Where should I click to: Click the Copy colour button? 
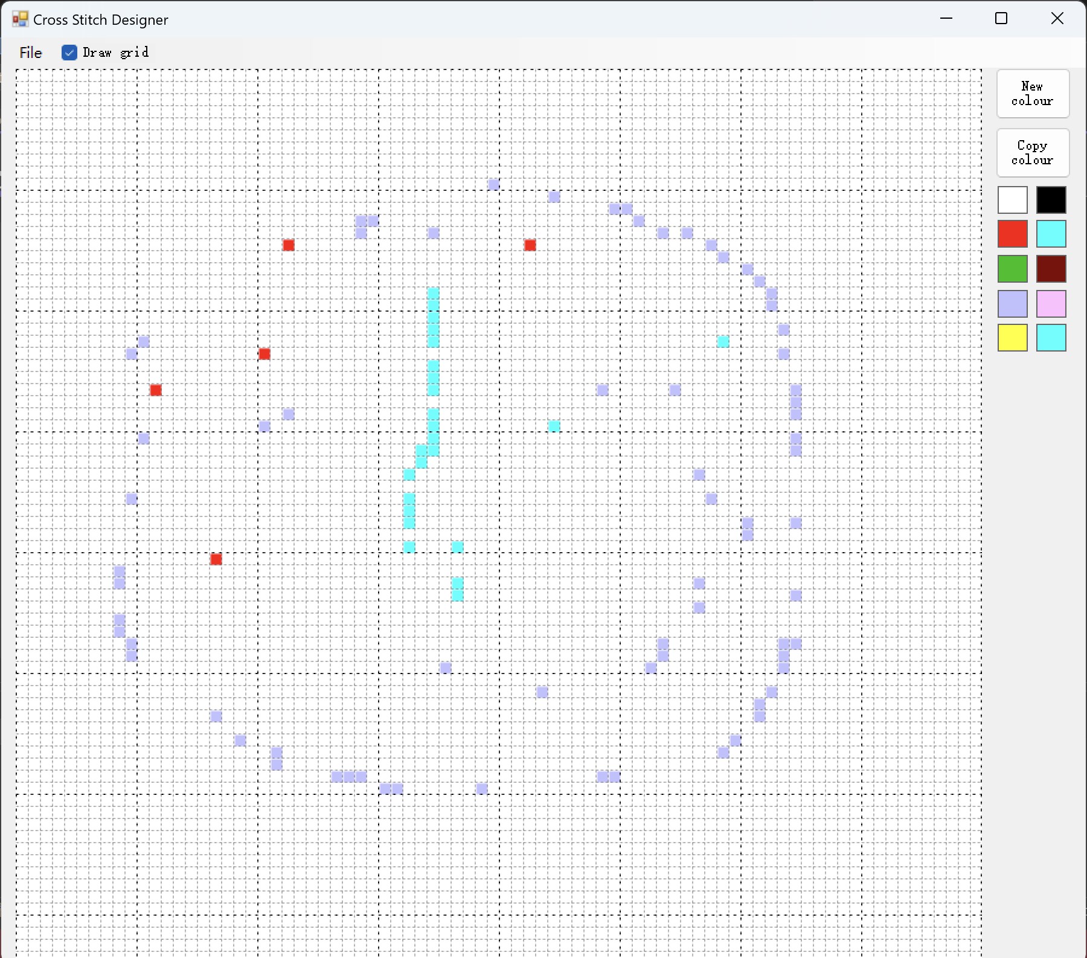pos(1033,153)
